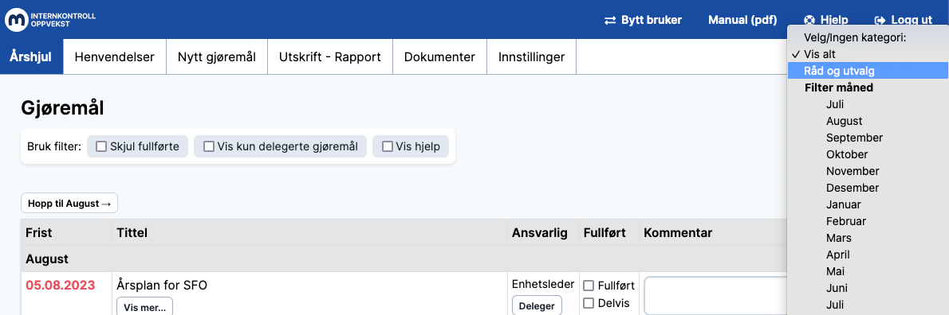Enable Vis kun delegerte gjøremål filter
Image resolution: width=949 pixels, height=315 pixels.
point(209,146)
